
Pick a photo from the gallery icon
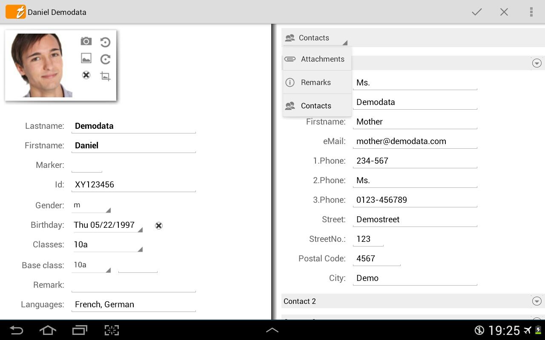click(86, 58)
